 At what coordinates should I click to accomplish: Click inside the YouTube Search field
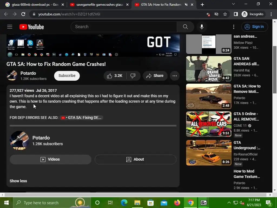124,27
